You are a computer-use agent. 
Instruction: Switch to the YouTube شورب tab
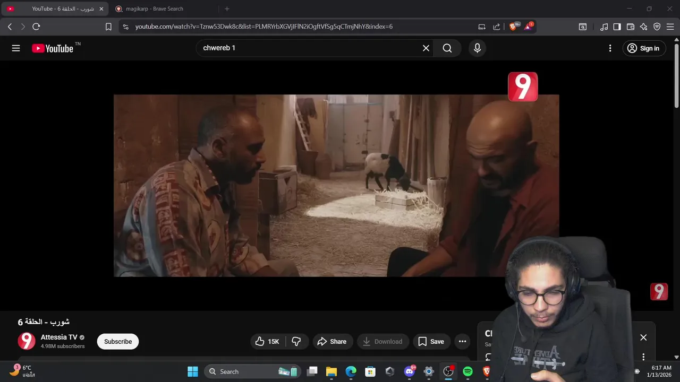[x=54, y=9]
